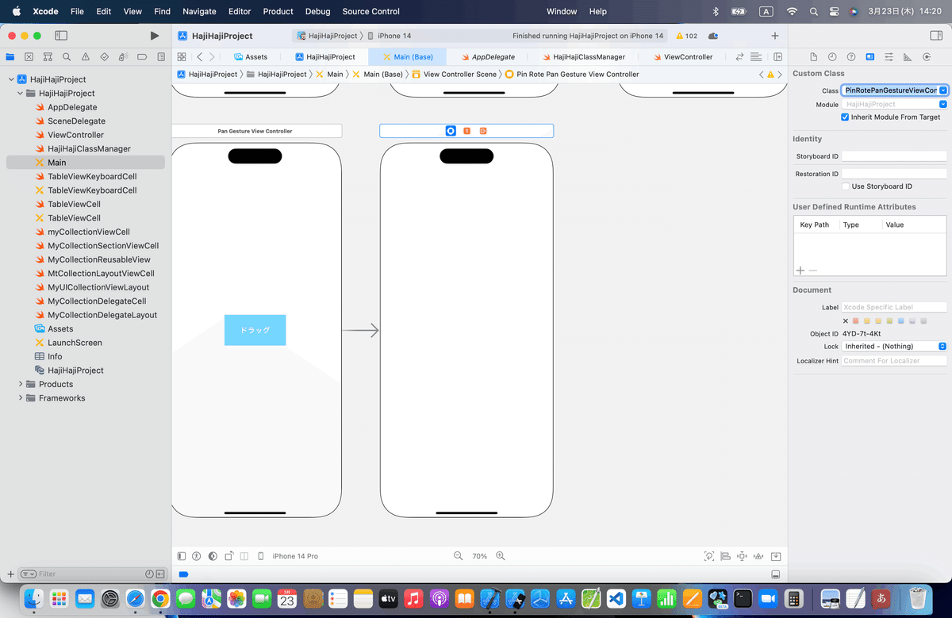Toggle dark appearance for the canvas
Screen dimensions: 952x618
212,556
